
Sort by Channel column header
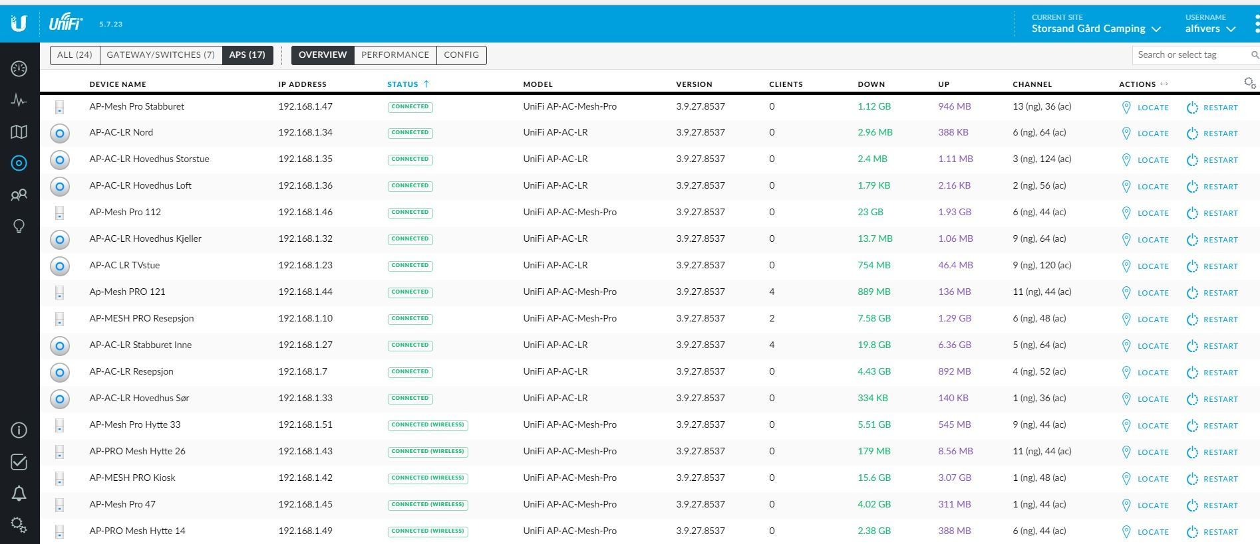tap(1032, 84)
